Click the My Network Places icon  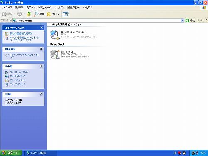7,76
